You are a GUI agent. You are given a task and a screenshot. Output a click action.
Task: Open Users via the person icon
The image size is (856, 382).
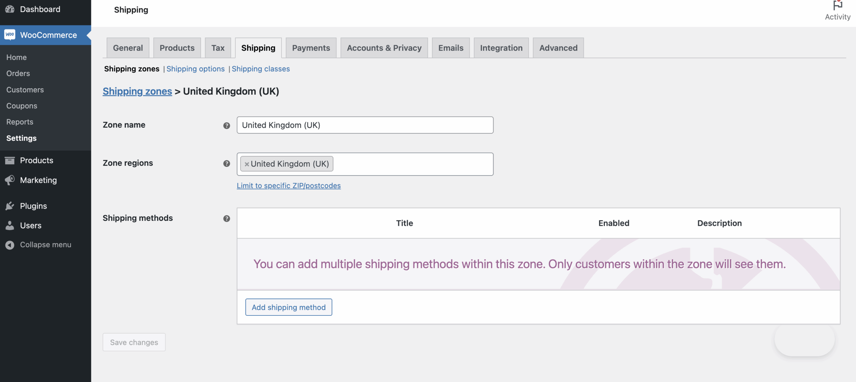point(10,225)
